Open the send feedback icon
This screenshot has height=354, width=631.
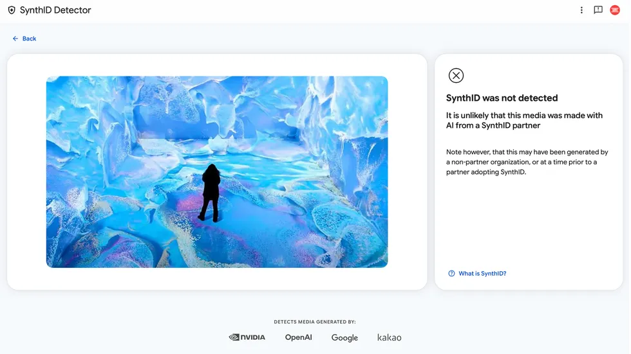(x=598, y=10)
